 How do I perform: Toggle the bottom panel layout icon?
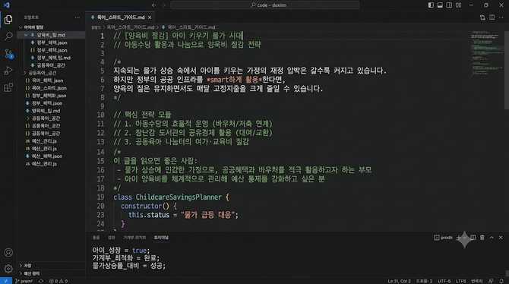click(x=440, y=5)
